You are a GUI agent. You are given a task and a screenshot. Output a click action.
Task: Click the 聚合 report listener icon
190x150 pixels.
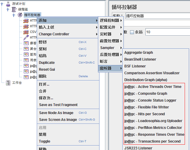[x=26, y=49]
